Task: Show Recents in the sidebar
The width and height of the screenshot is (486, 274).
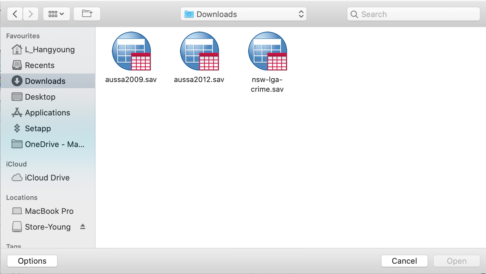Action: click(x=48, y=65)
